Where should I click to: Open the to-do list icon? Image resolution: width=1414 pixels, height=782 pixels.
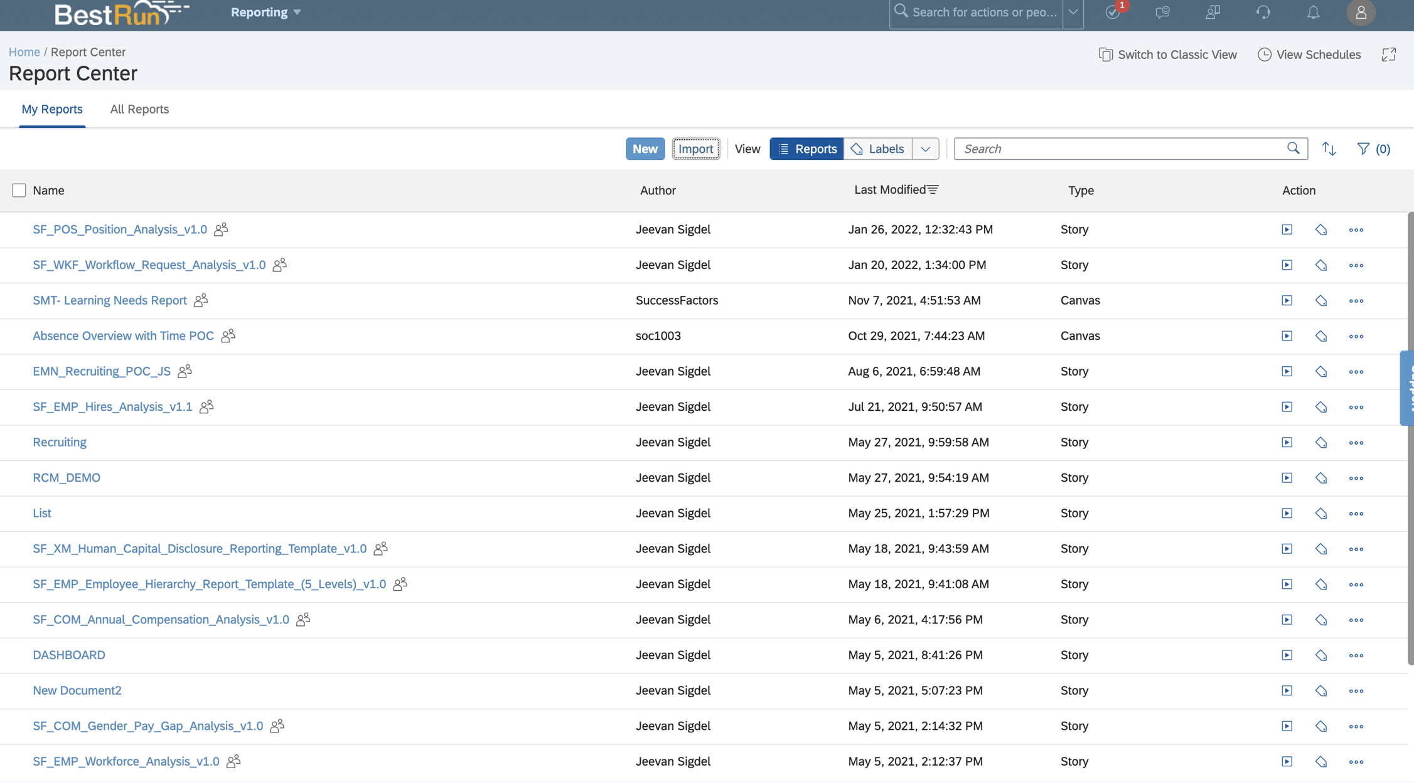tap(1113, 13)
